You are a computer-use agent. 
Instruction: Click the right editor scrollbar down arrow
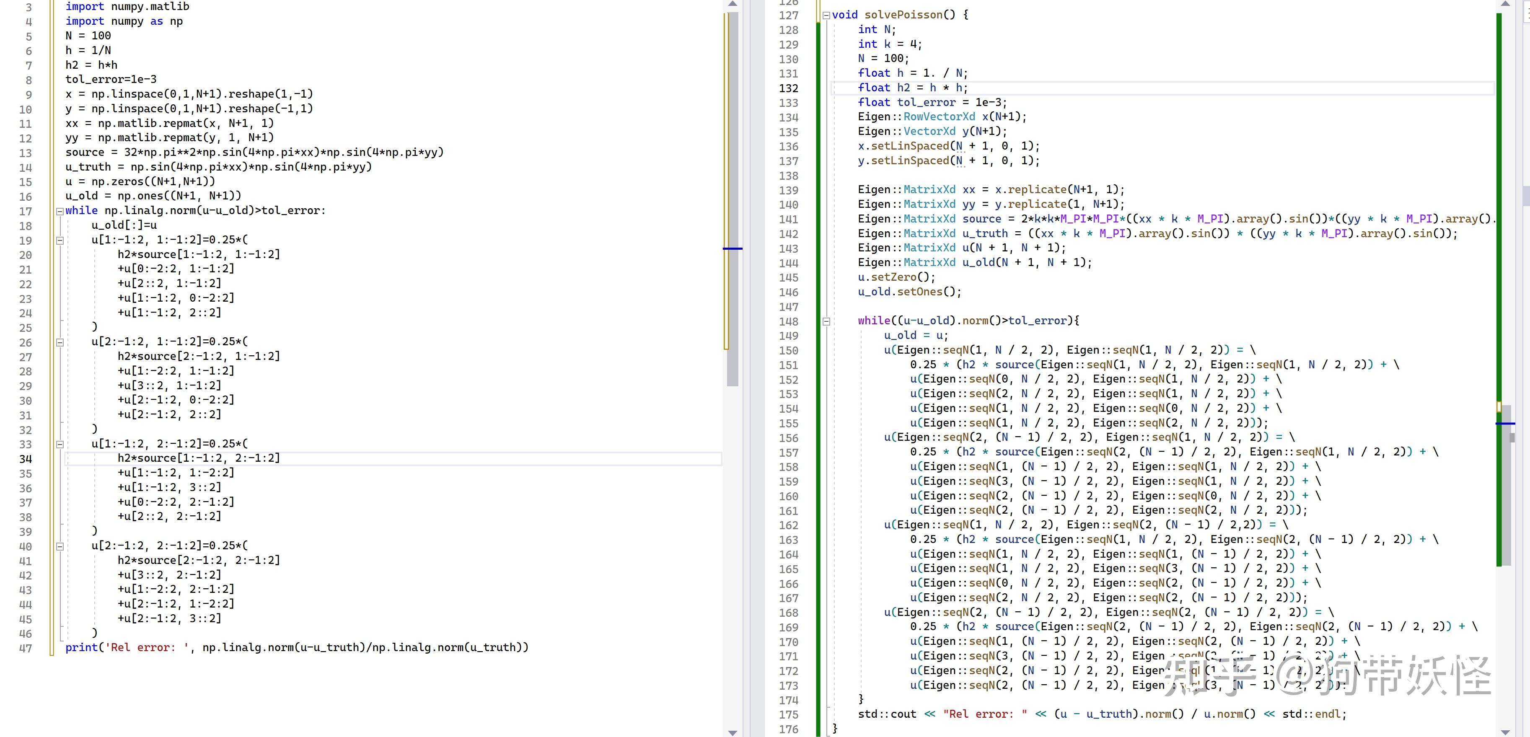pyautogui.click(x=1505, y=732)
